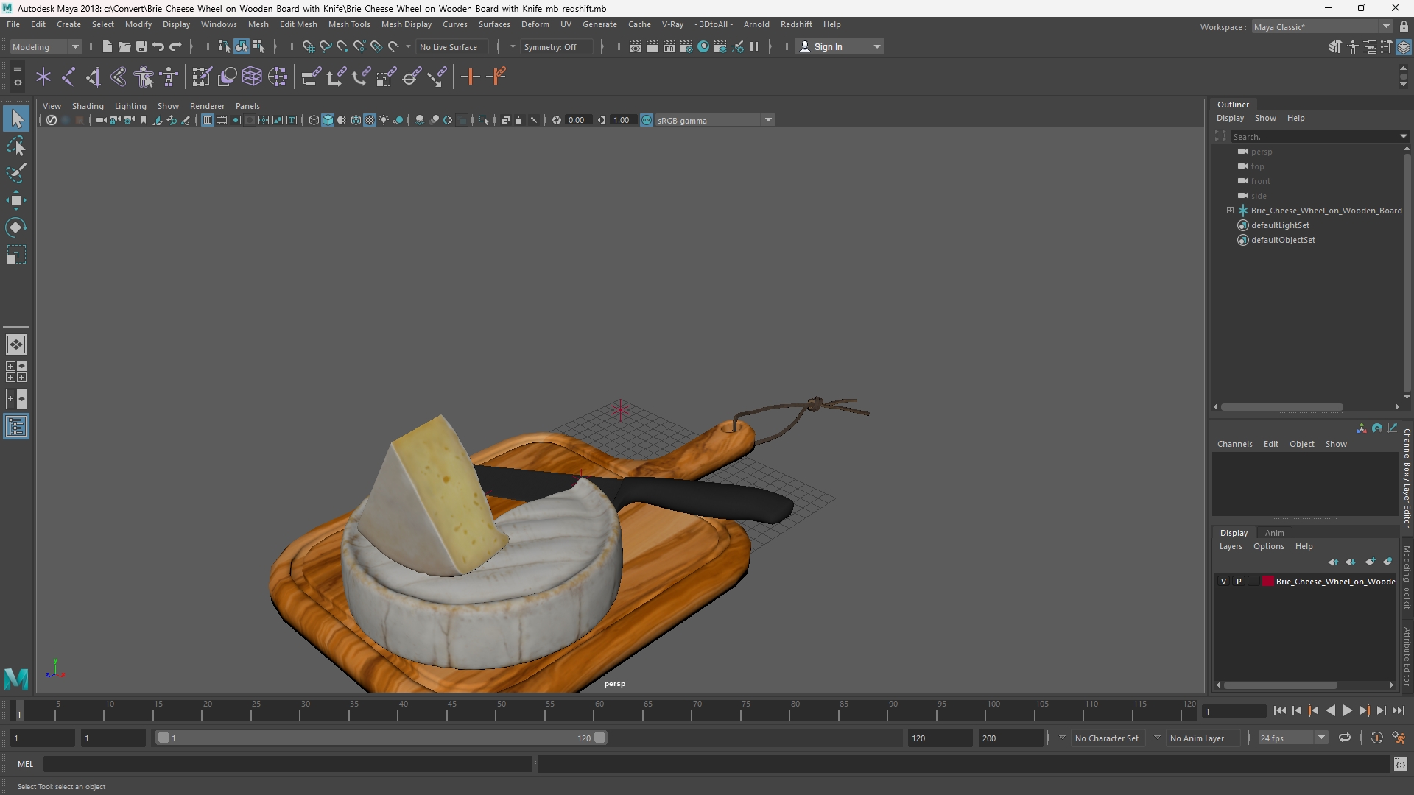Activate the Rotate tool
The width and height of the screenshot is (1414, 795).
pyautogui.click(x=16, y=227)
